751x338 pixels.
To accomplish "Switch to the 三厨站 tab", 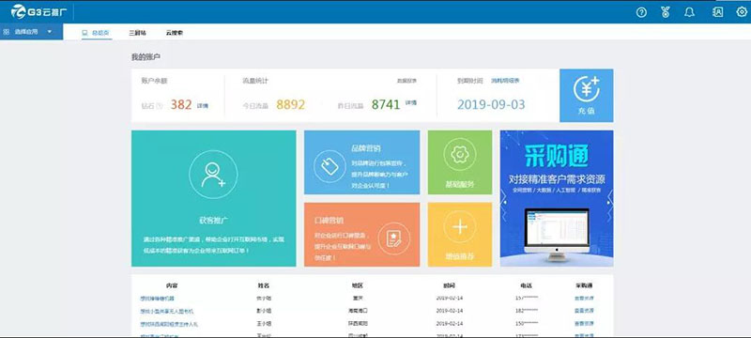I will click(x=137, y=33).
